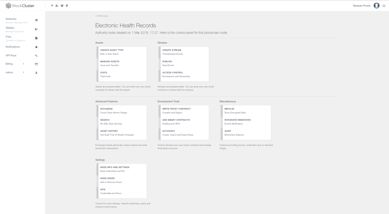Open Wallets in the sidebar
The width and height of the screenshot is (389, 214).
tap(10, 28)
